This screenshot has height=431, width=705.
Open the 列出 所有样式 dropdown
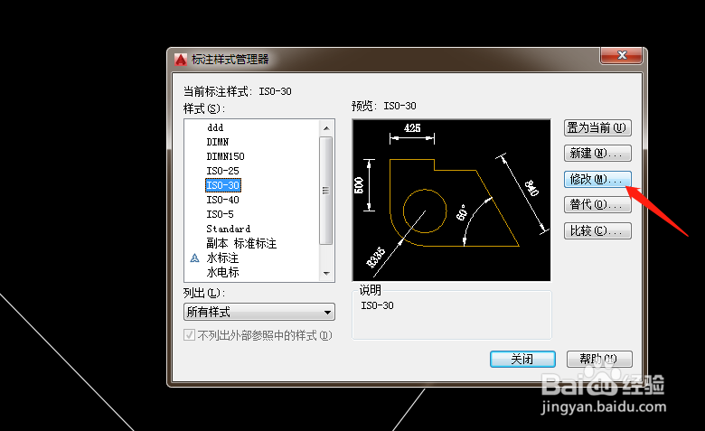[x=259, y=312]
